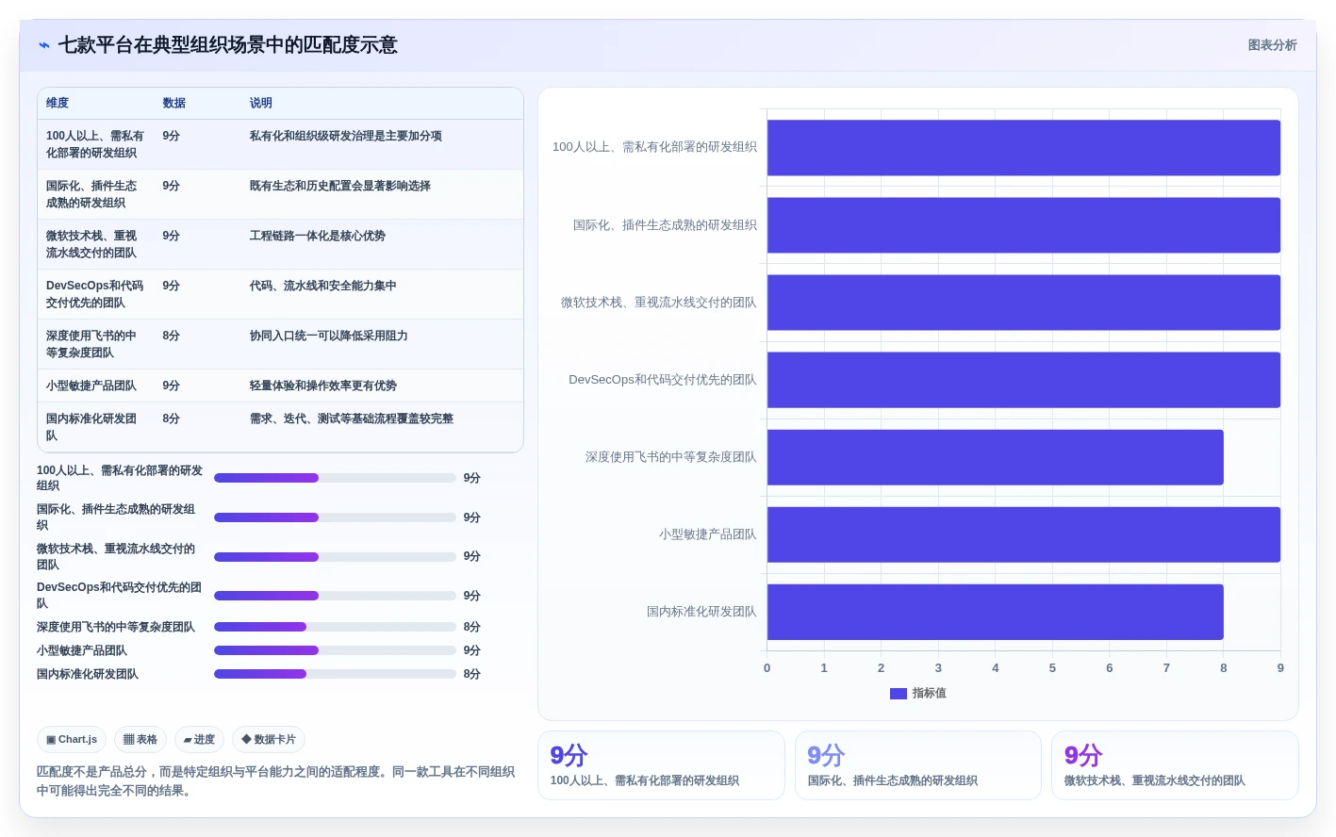Screen dimensions: 1336x837
Task: Click the title 七款平台在典型组织场景中的匹配度示意
Action: tap(228, 45)
